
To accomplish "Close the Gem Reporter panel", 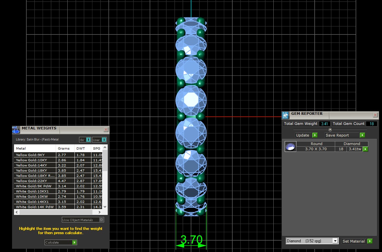I will point(375,115).
